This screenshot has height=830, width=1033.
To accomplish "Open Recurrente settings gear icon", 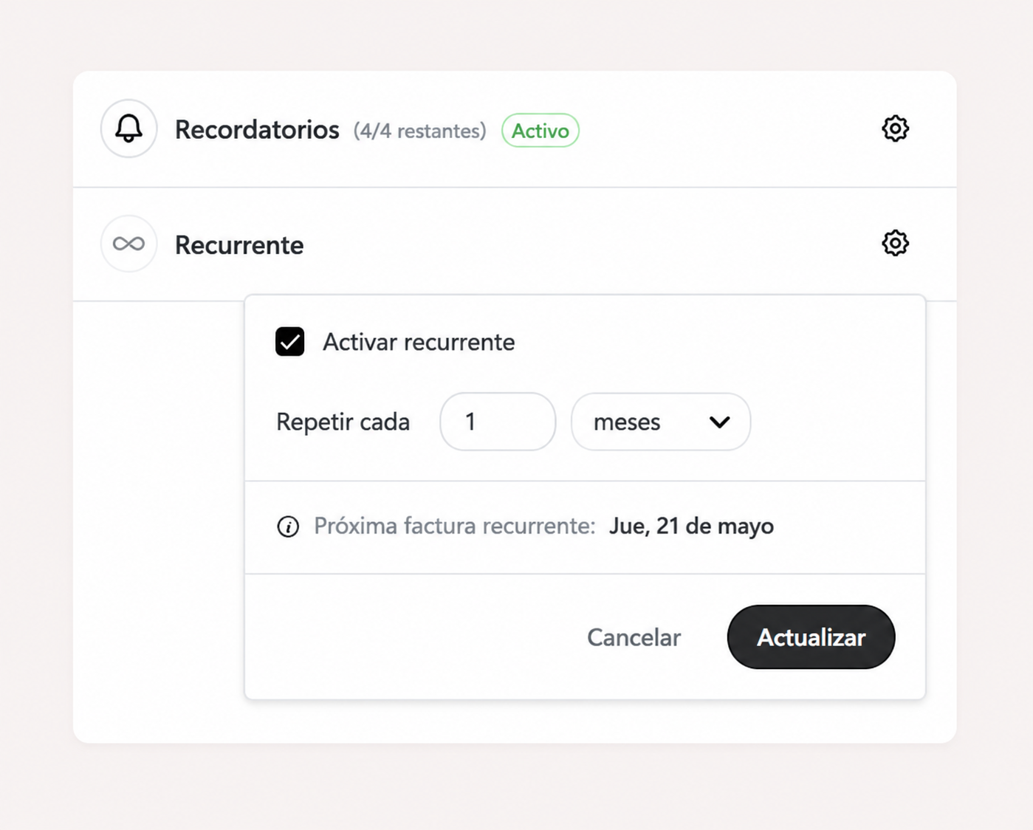I will click(x=895, y=243).
